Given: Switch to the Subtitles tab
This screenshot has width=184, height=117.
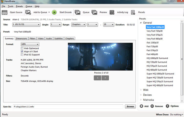Looking at the screenshot, I should coord(59,39).
